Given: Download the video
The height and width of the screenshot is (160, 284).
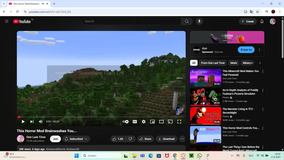Looking at the screenshot, I should (166, 139).
